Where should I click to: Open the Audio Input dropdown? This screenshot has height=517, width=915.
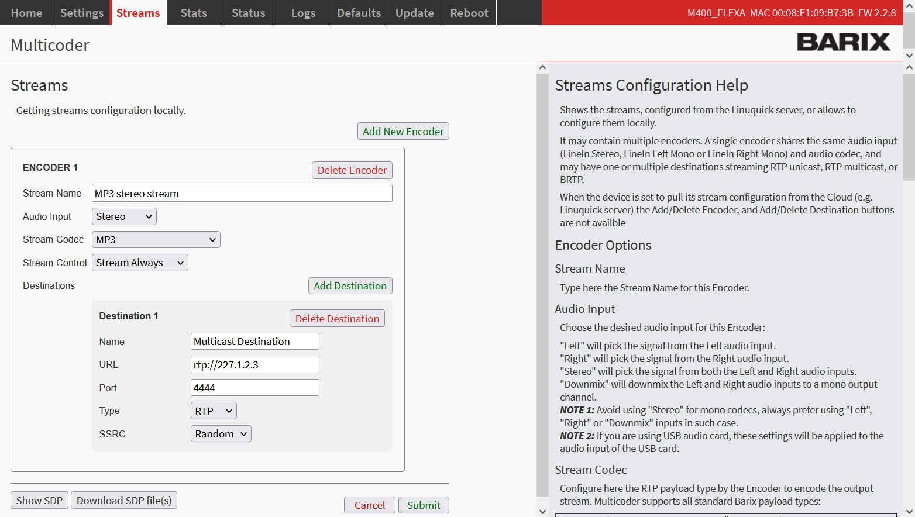[x=124, y=216]
